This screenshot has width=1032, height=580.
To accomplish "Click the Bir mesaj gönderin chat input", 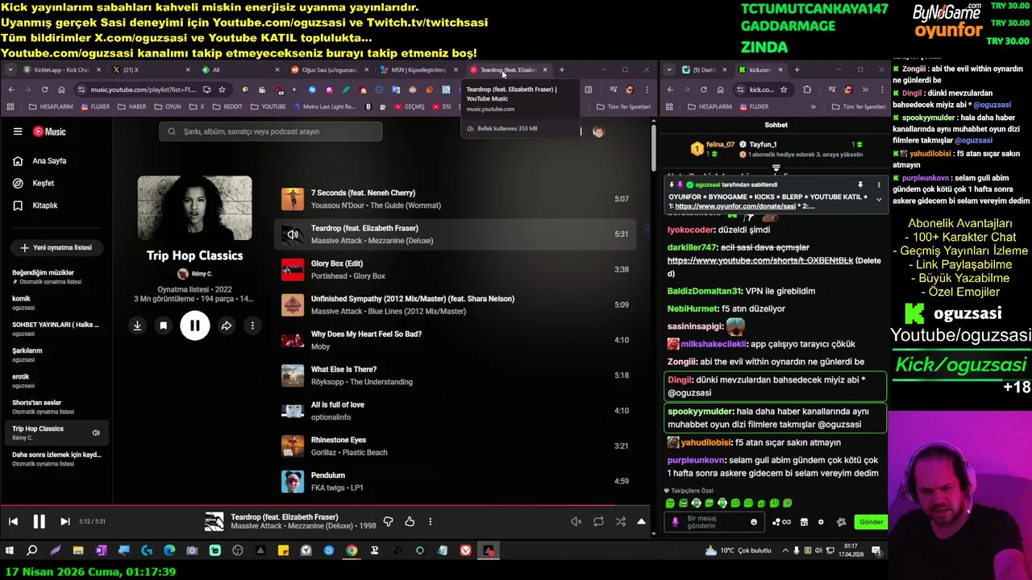I will click(714, 522).
